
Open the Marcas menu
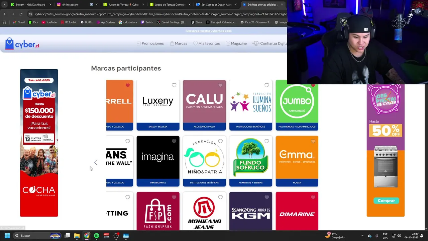point(179,44)
